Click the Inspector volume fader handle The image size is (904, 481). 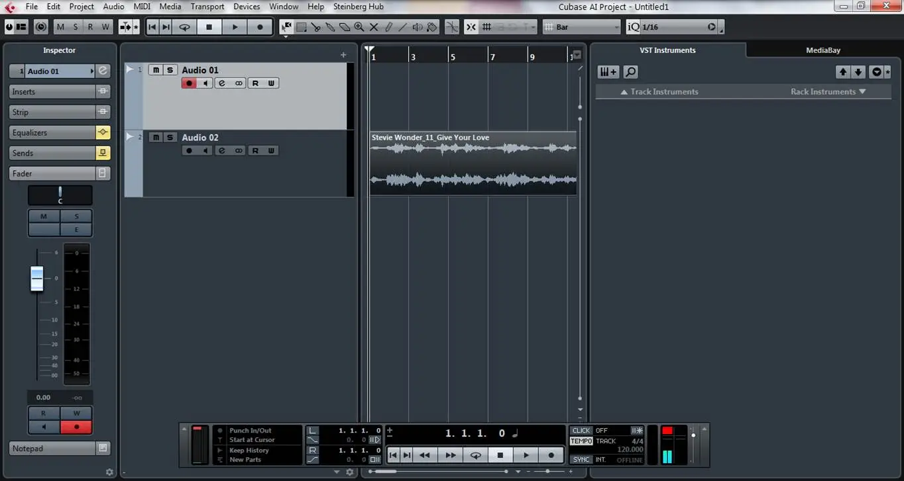pyautogui.click(x=37, y=279)
